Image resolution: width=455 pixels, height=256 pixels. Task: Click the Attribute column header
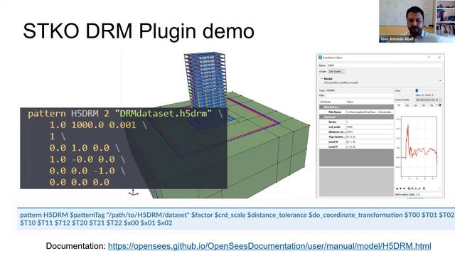[326, 102]
